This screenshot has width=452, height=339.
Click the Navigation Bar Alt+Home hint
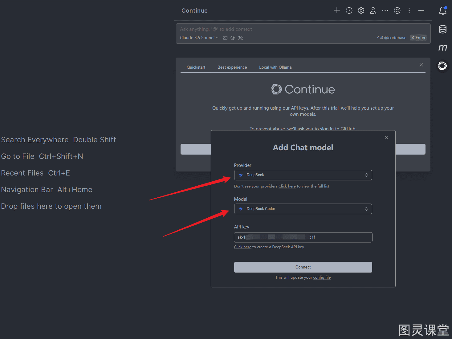pos(47,190)
